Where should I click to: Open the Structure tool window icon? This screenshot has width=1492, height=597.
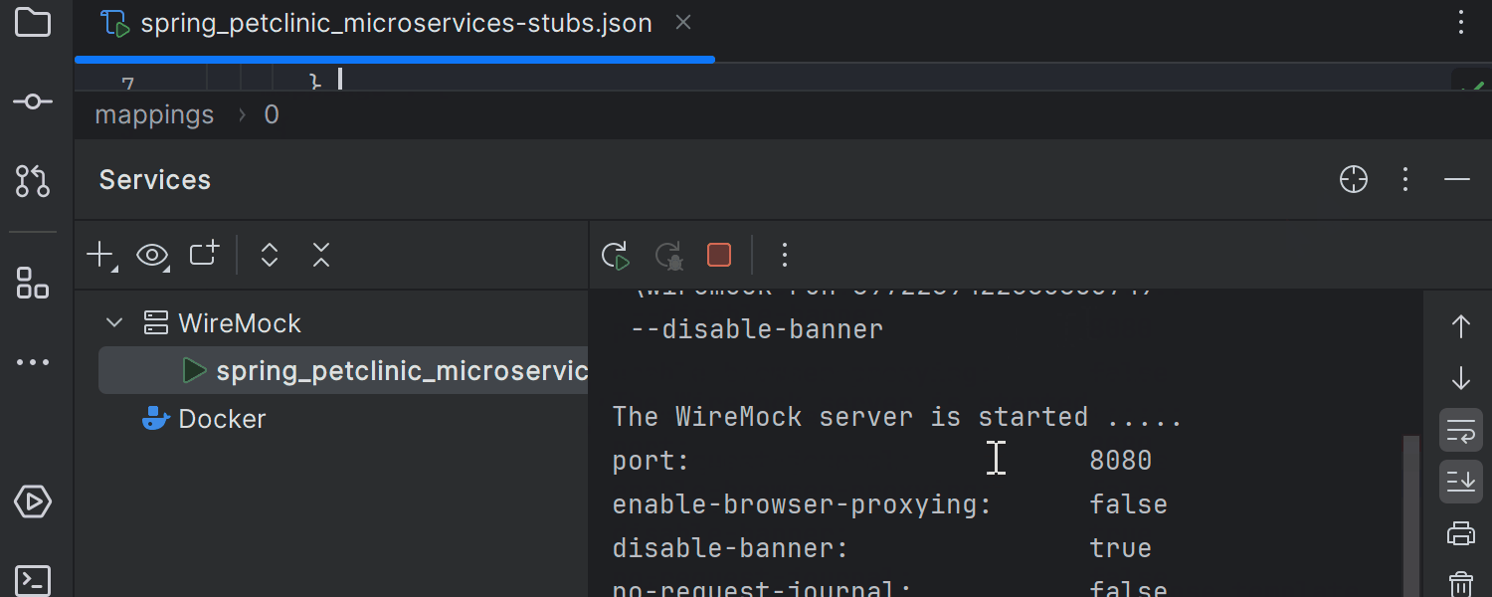[33, 283]
